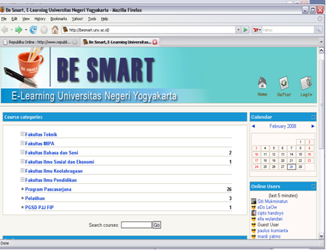Click the smiley avatar beside Guest User
This screenshot has width=326, height=250.
click(254, 225)
